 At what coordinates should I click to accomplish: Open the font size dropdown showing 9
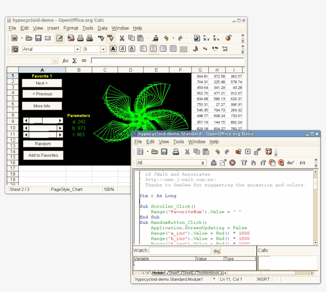pos(103,49)
